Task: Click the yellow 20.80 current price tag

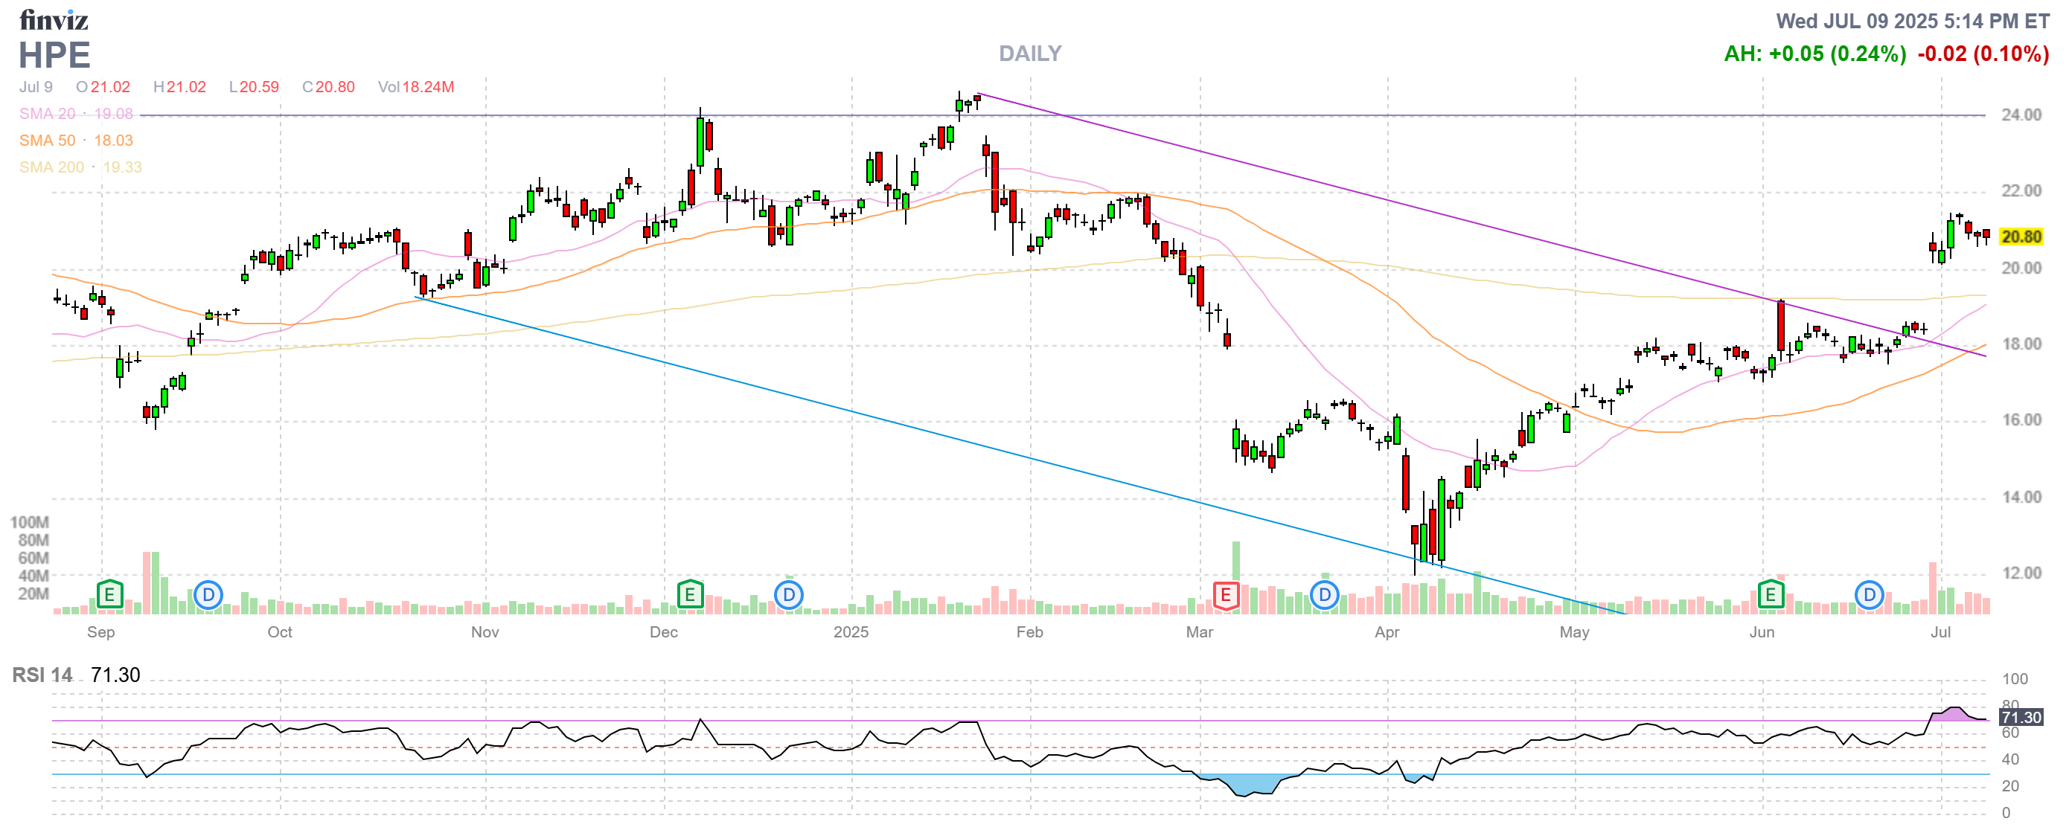Action: pyautogui.click(x=2021, y=237)
